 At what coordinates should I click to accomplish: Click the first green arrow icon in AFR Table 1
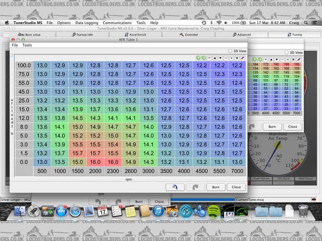tap(198, 58)
